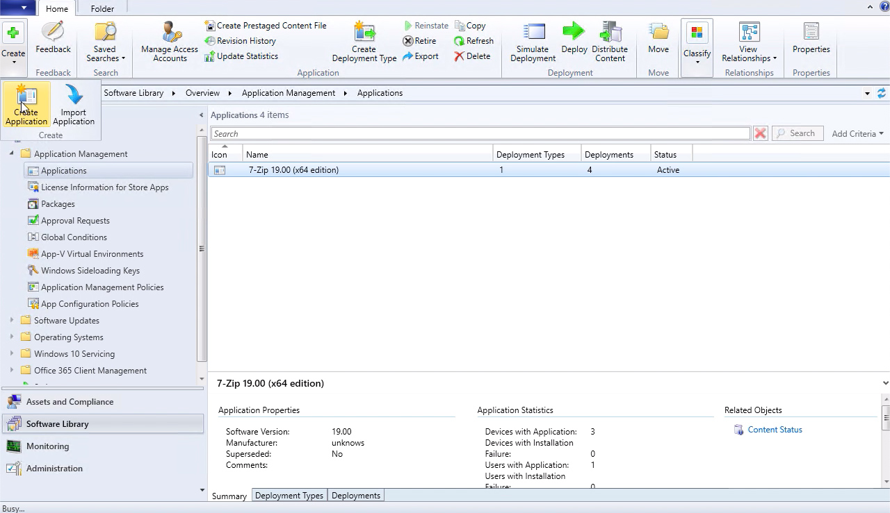The image size is (890, 513).
Task: Click Application Management breadcrumb
Action: (289, 93)
